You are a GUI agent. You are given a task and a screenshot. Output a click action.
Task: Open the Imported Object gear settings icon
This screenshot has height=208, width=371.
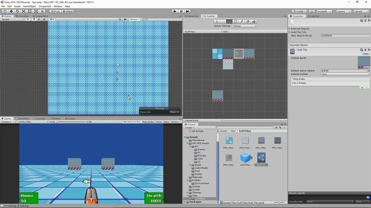369,50
